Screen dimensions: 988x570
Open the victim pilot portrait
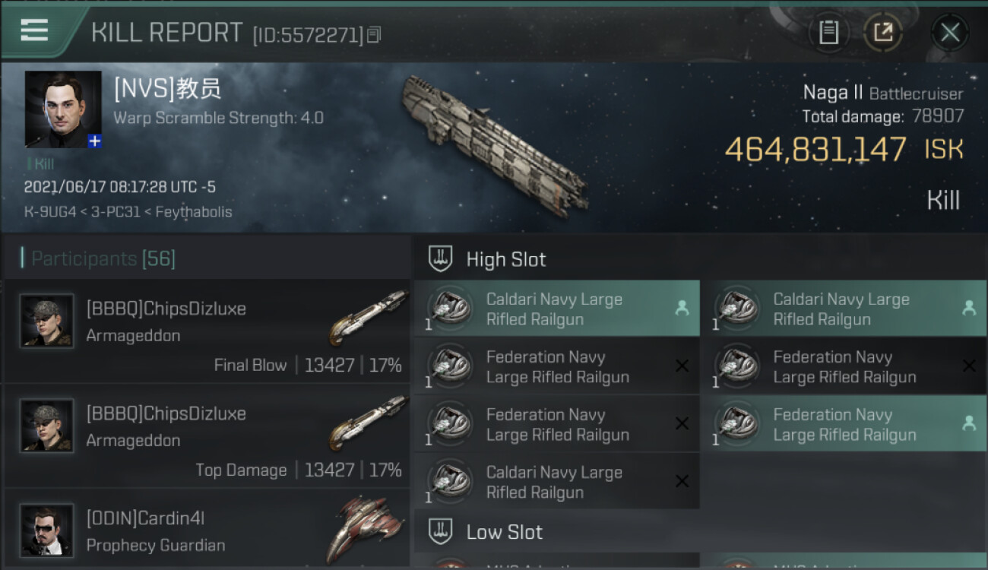point(62,109)
